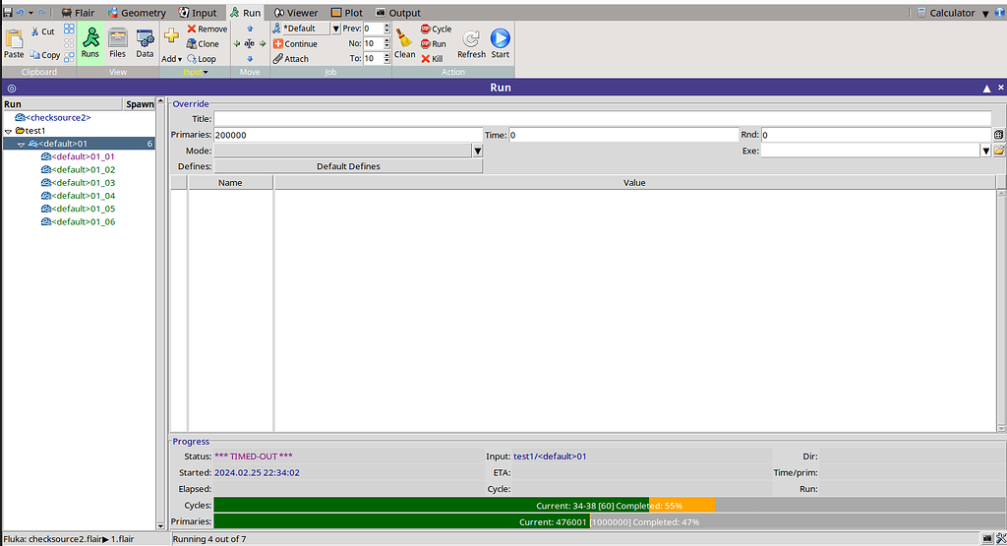Decrease the To spinner value
1007x546 pixels.
[x=386, y=61]
